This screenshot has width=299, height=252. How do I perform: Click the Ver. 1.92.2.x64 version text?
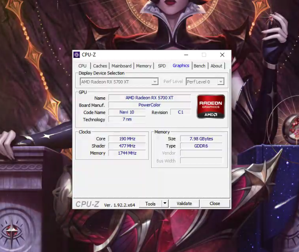[119, 205]
